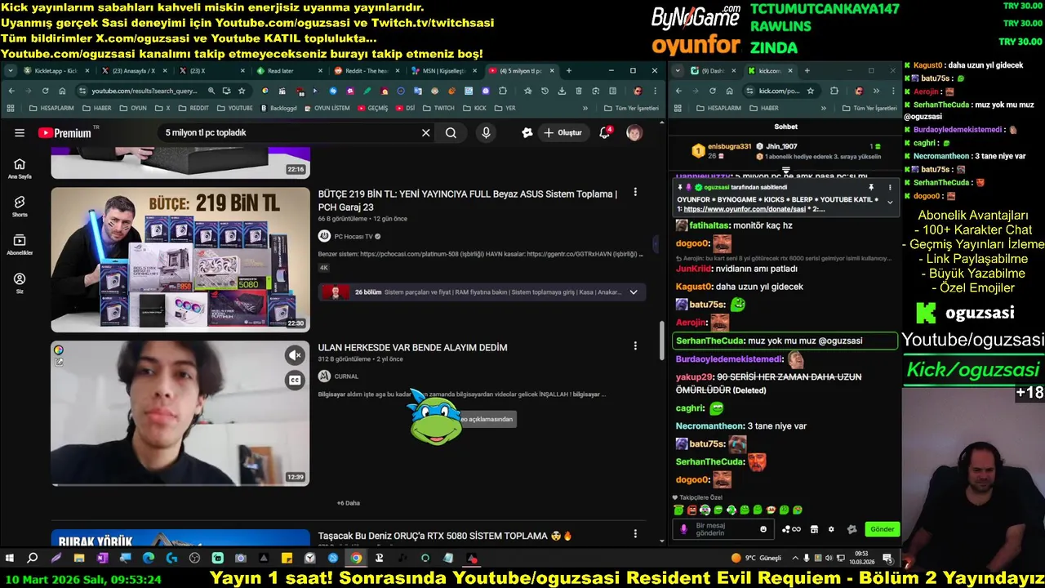Open options menu for PC Hocası TV video
Viewport: 1045px width, 588px height.
(x=635, y=194)
